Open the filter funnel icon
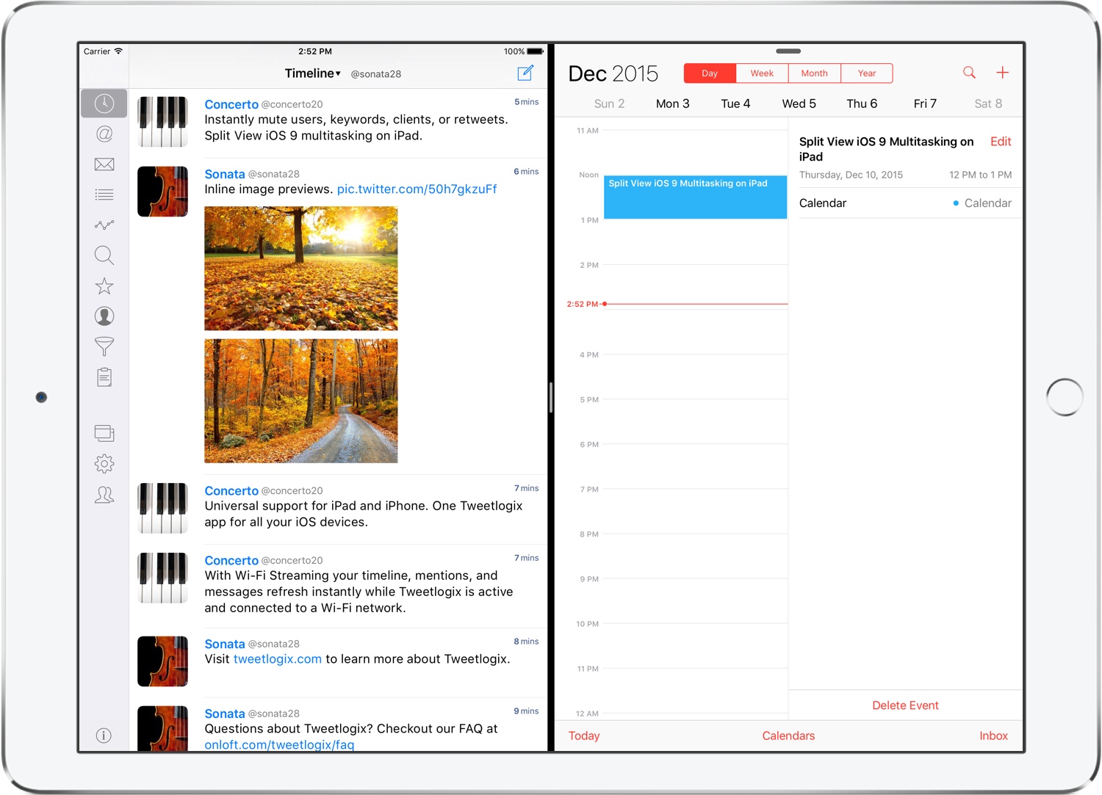This screenshot has width=1102, height=795. coord(104,346)
